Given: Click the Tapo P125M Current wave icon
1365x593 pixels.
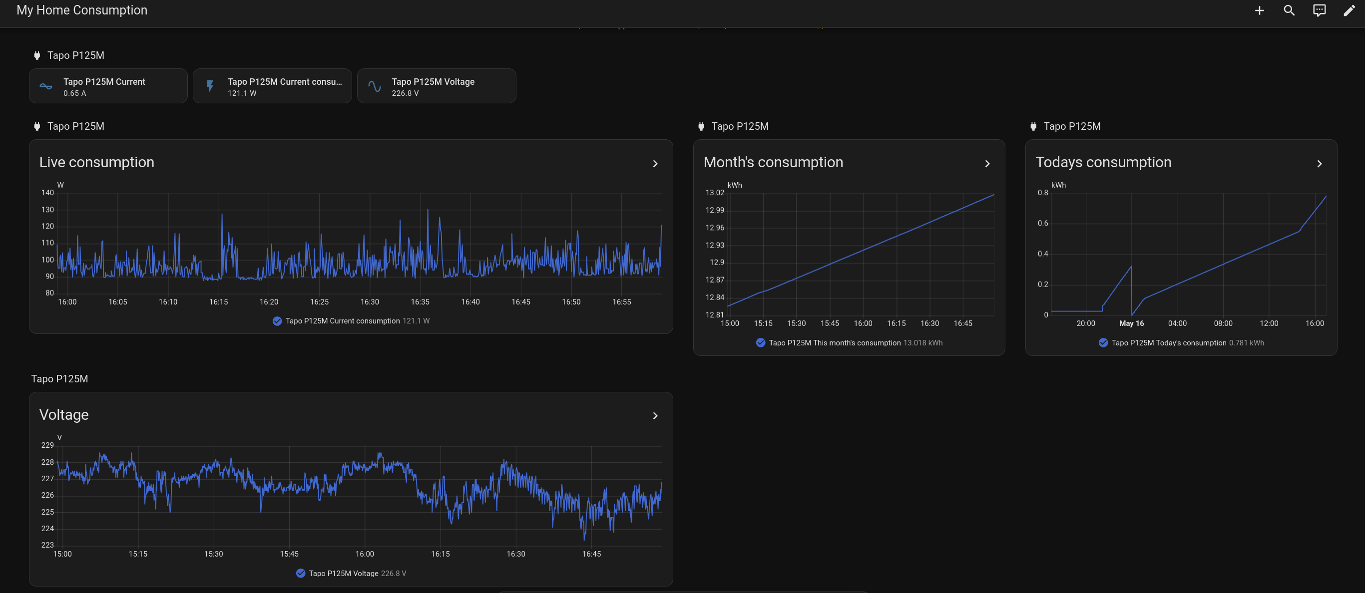Looking at the screenshot, I should 46,86.
